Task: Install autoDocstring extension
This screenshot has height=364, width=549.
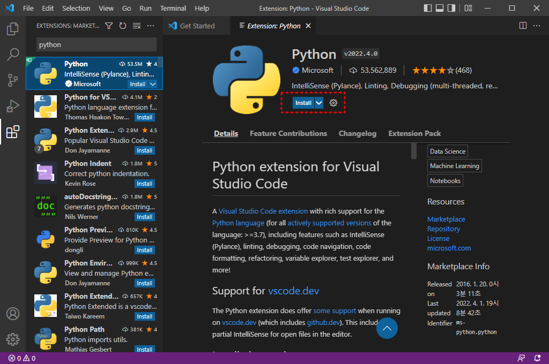Action: pos(145,217)
